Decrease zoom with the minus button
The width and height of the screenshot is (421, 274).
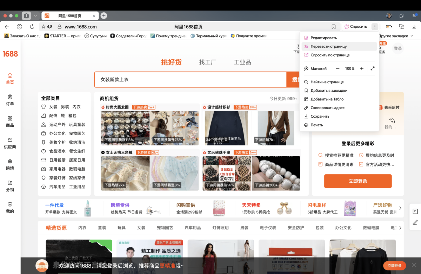point(338,68)
